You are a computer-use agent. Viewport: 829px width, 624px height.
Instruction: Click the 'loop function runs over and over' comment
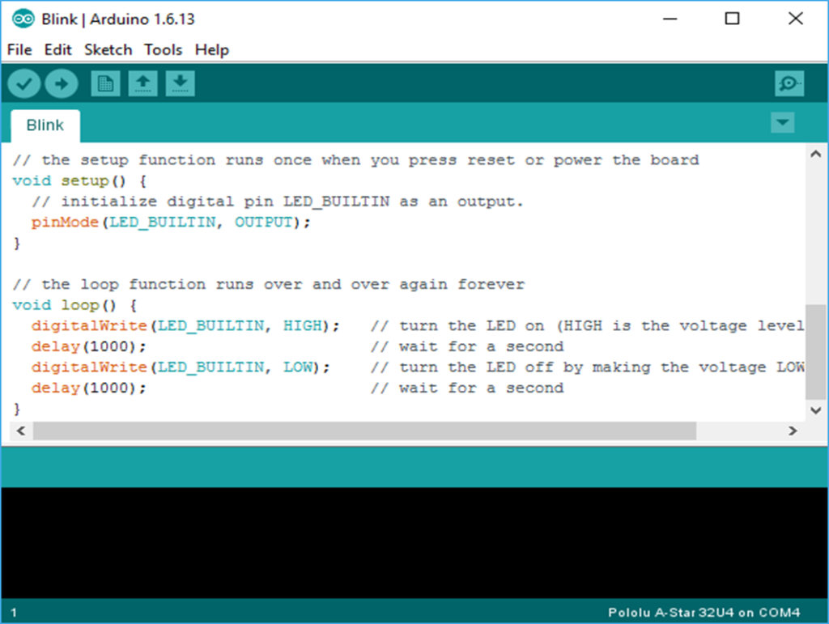(269, 284)
